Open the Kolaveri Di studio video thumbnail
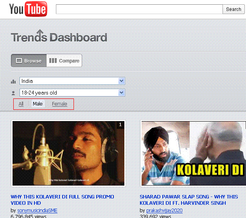 [x=68, y=153]
